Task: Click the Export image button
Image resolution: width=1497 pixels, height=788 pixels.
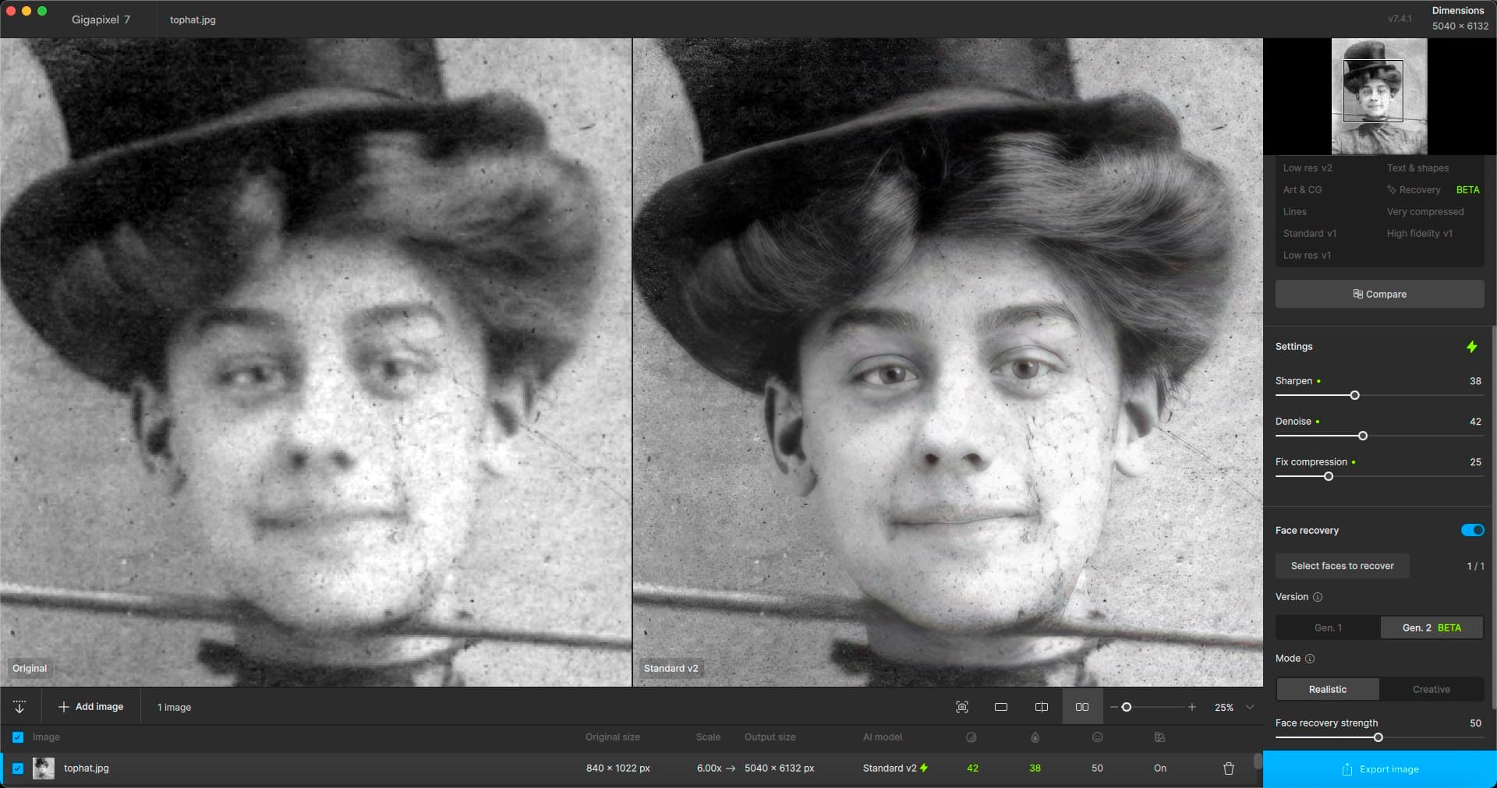Action: 1379,769
